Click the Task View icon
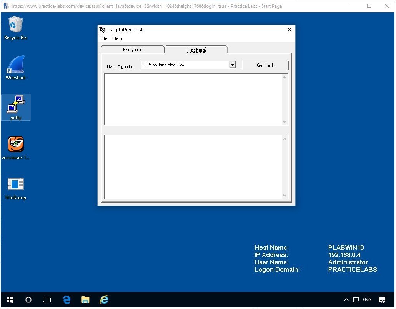Viewport: 396px width, 309px height. click(x=47, y=300)
